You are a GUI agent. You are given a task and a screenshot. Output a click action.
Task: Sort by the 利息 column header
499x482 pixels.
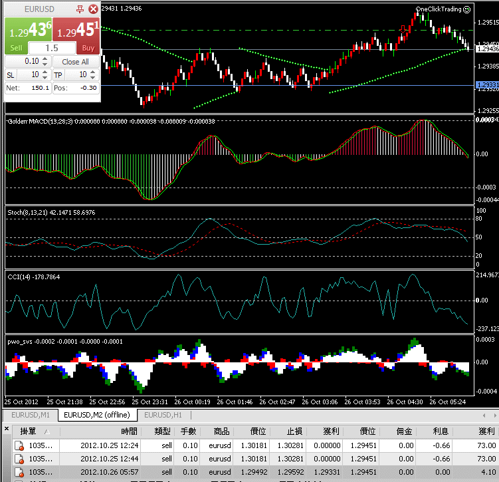point(435,431)
